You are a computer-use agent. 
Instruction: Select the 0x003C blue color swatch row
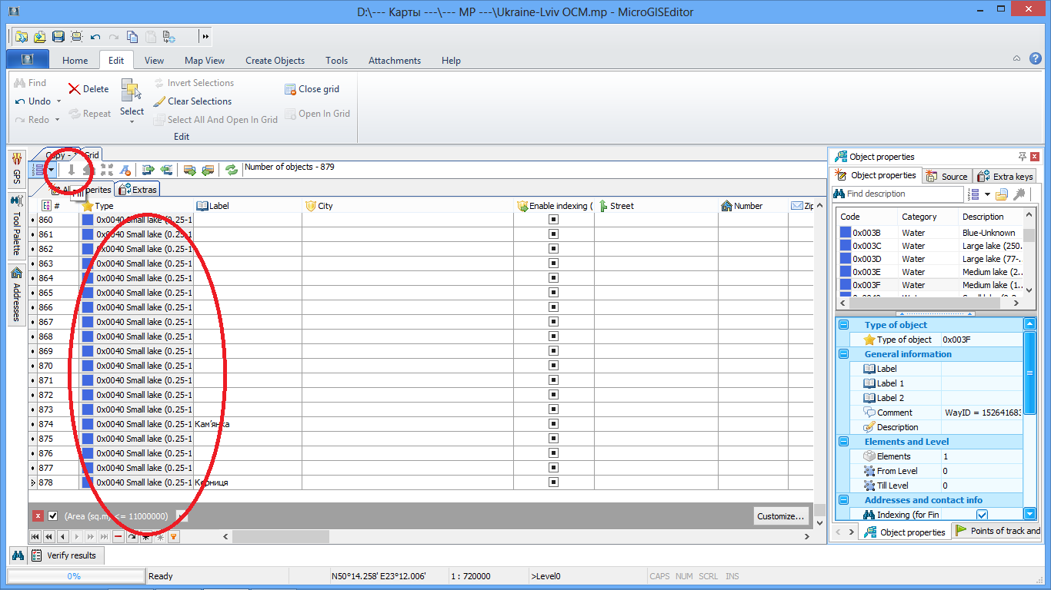pos(845,246)
